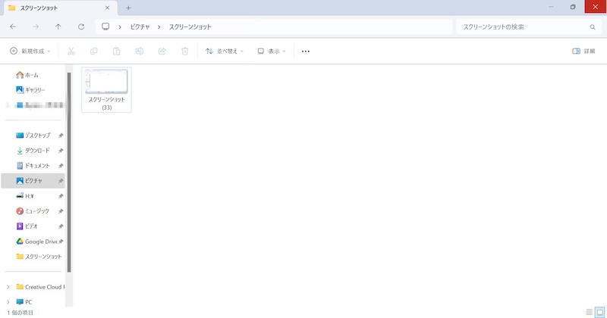Open the 新規作成 dropdown

[x=30, y=51]
